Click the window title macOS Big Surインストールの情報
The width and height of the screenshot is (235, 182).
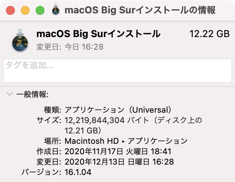click(140, 10)
